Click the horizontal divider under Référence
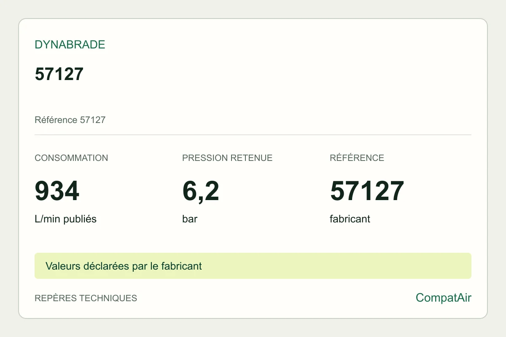 253,135
